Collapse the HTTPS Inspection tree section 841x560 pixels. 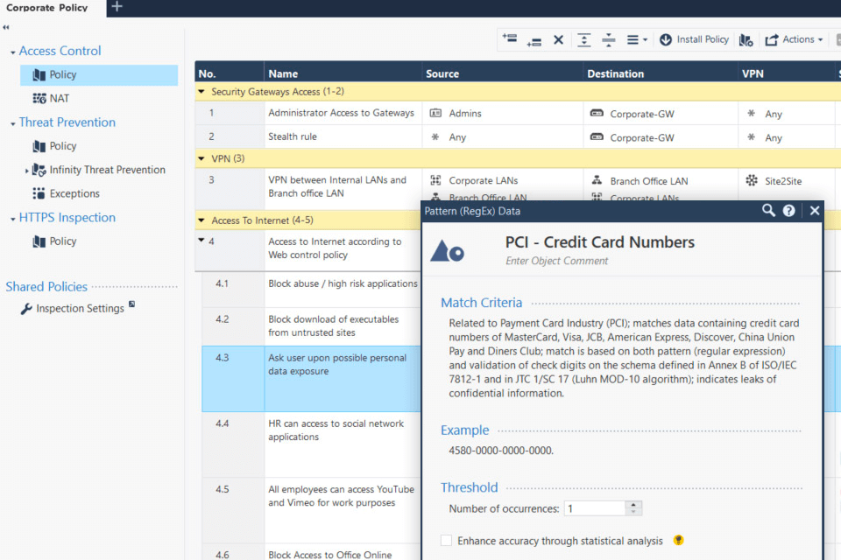pyautogui.click(x=13, y=219)
